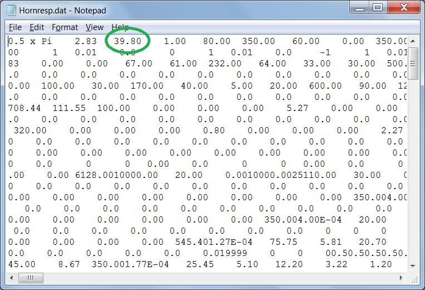Open the View menu

[95, 27]
